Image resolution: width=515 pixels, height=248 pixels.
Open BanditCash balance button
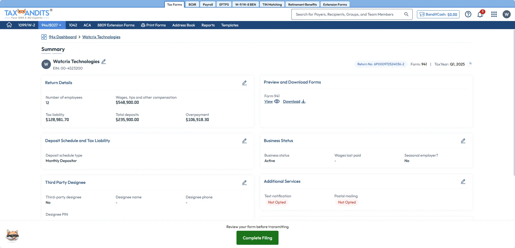(x=438, y=14)
